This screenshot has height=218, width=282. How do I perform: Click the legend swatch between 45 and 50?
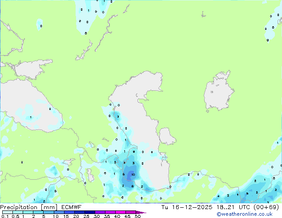(131, 212)
